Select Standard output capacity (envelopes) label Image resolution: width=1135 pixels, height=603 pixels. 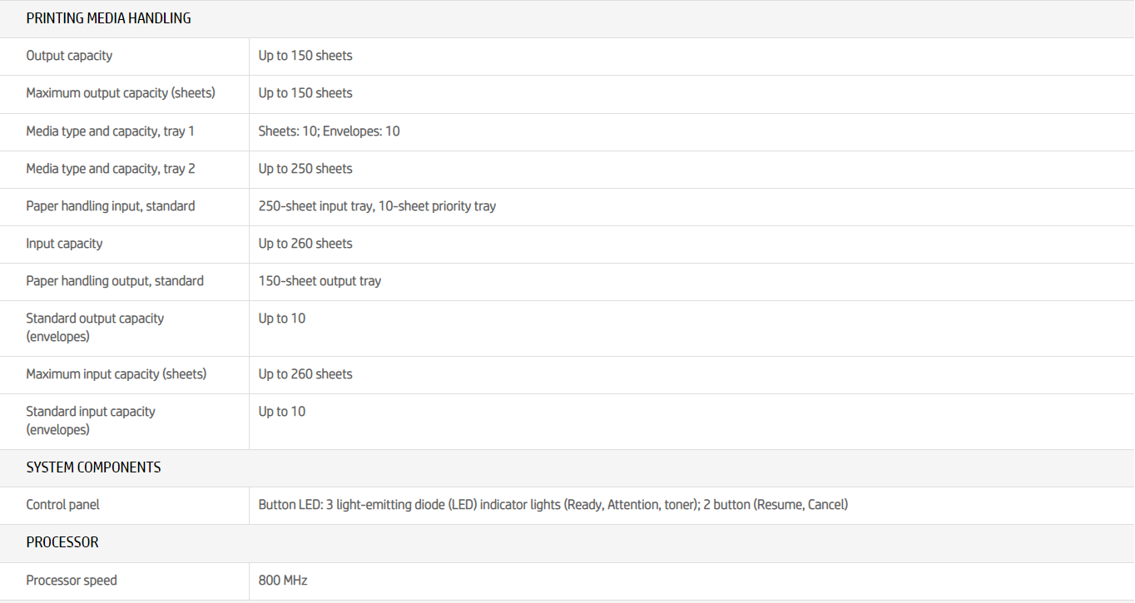[x=95, y=328]
